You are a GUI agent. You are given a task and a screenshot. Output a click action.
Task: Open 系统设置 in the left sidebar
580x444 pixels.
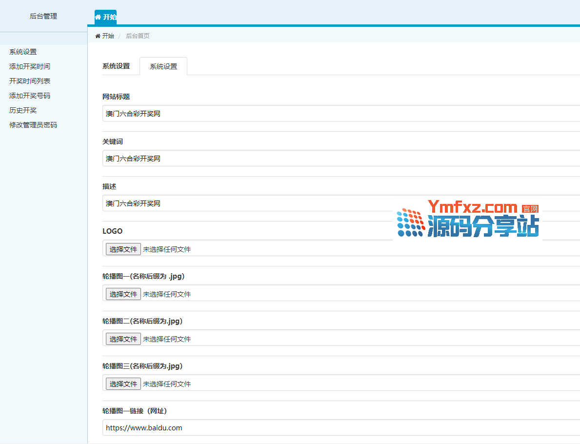(23, 52)
